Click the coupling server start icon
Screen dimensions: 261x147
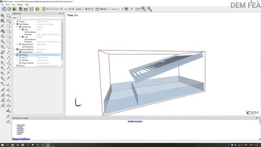144,9
